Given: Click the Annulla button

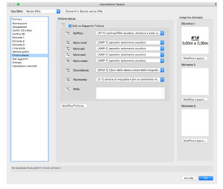Looking at the screenshot, I should pyautogui.click(x=189, y=178).
